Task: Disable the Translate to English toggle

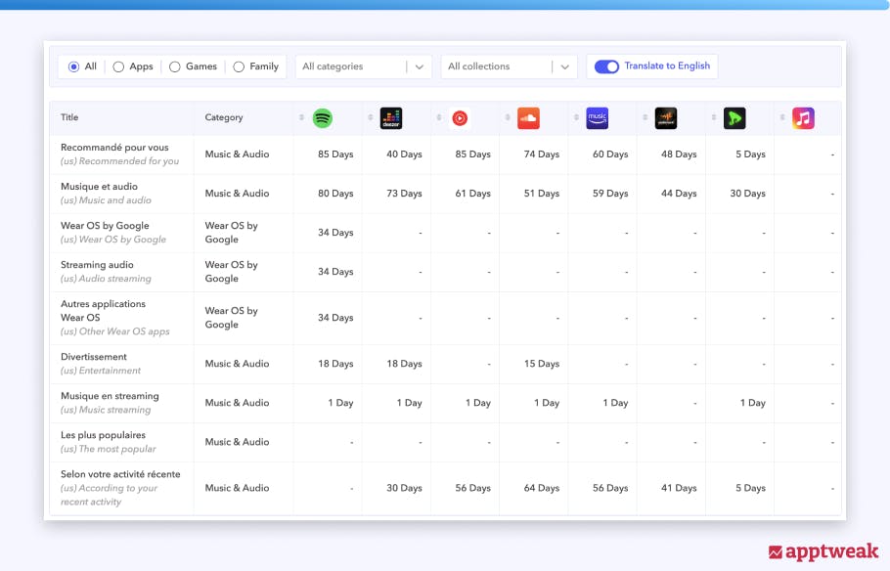Action: 606,66
